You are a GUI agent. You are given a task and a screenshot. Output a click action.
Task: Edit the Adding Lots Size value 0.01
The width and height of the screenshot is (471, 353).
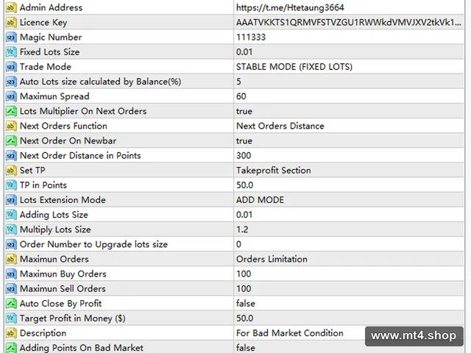click(x=349, y=215)
